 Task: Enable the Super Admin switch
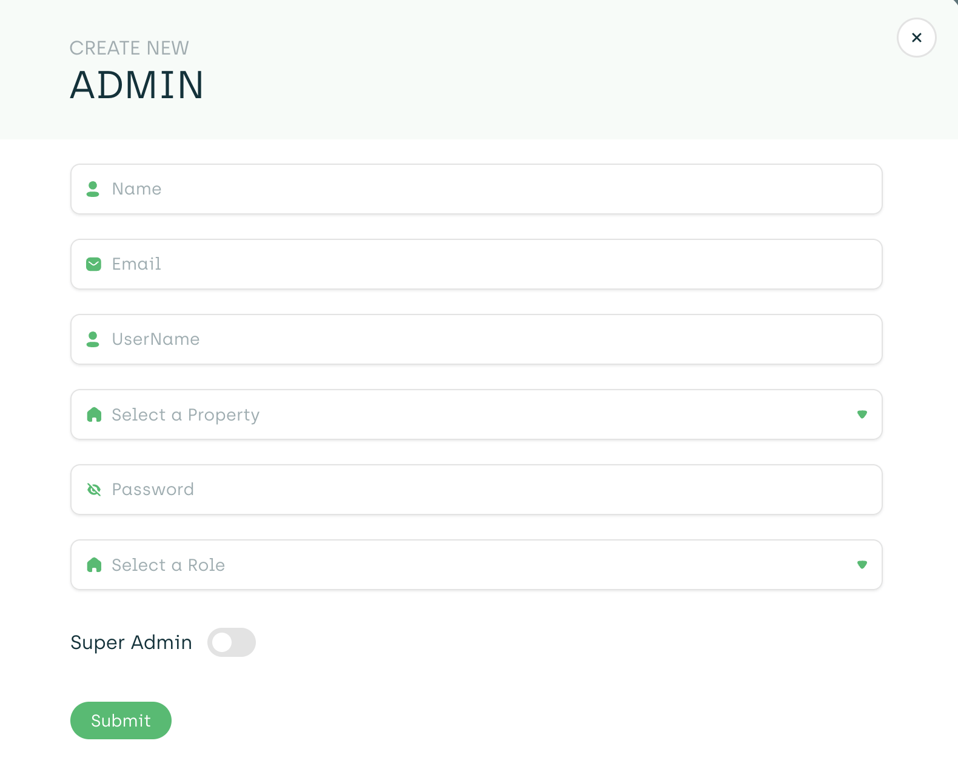[x=232, y=642]
